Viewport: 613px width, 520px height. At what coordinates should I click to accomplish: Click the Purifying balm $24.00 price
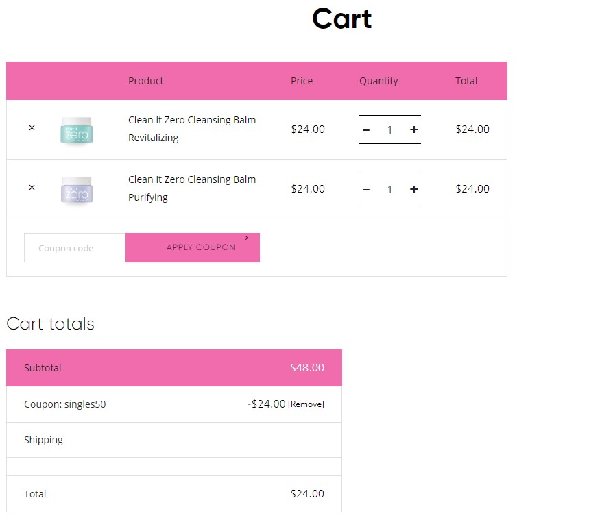coord(308,189)
